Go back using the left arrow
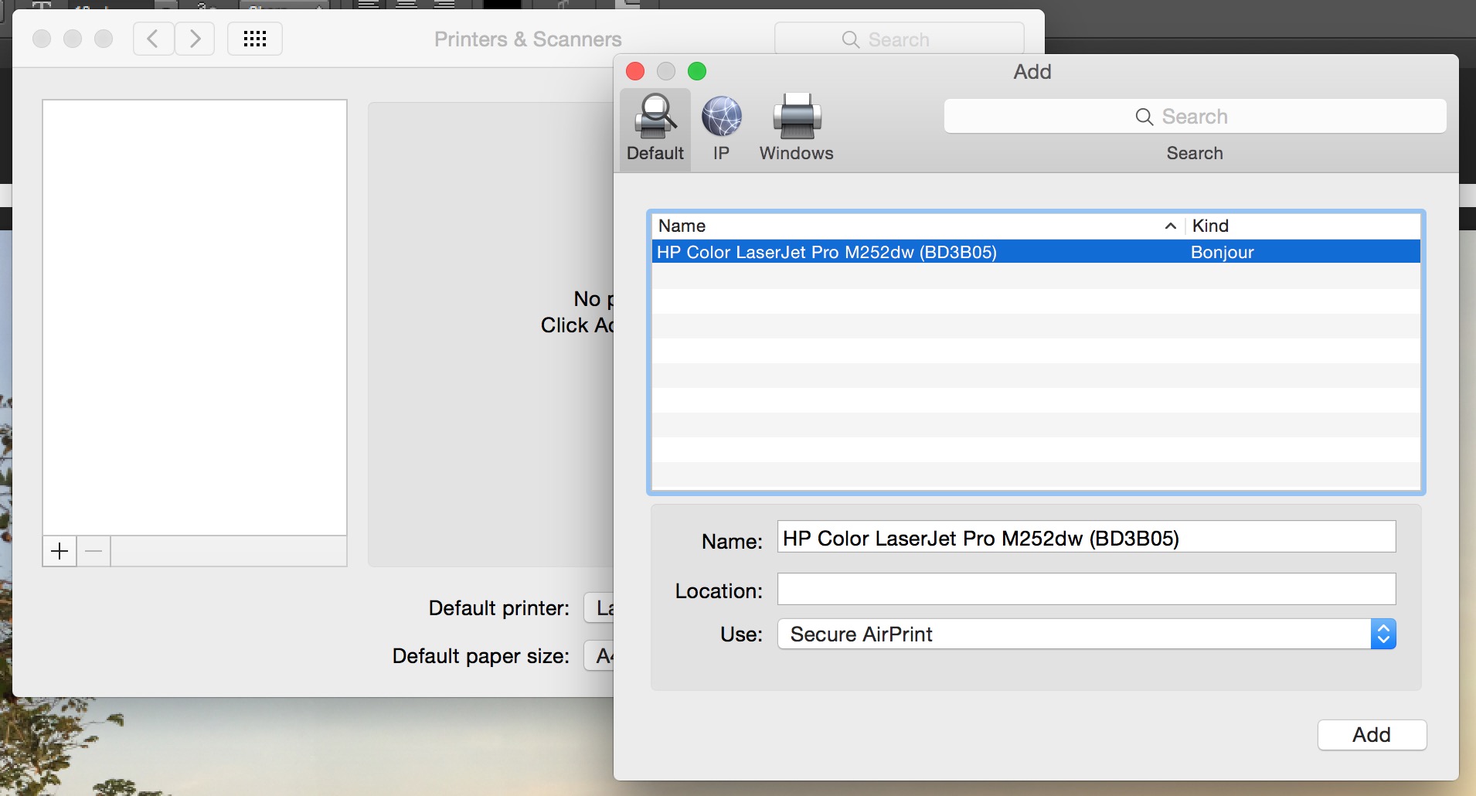Viewport: 1476px width, 796px height. pos(153,39)
